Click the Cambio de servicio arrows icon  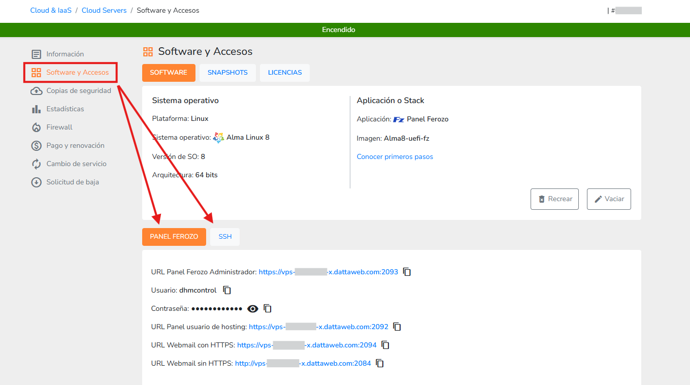pos(36,164)
